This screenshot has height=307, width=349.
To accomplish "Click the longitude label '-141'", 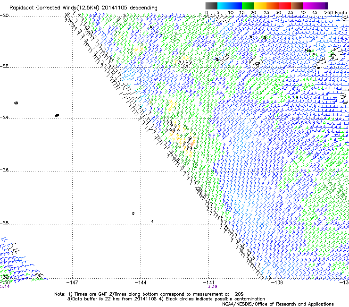I will click(x=208, y=283).
